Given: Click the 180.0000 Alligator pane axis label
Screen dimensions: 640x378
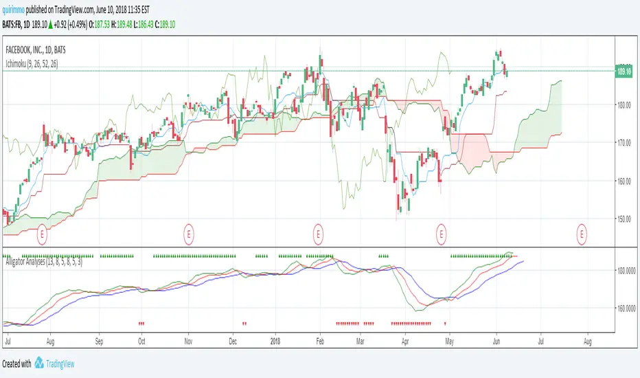Looking at the screenshot, I should click(626, 271).
